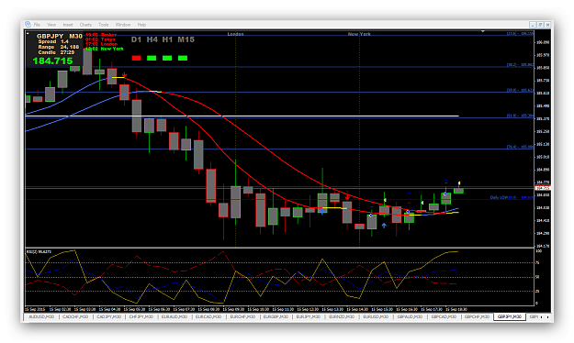574x343 pixels.
Task: Click the RSI indicator label in lower pane
Action: click(x=39, y=251)
